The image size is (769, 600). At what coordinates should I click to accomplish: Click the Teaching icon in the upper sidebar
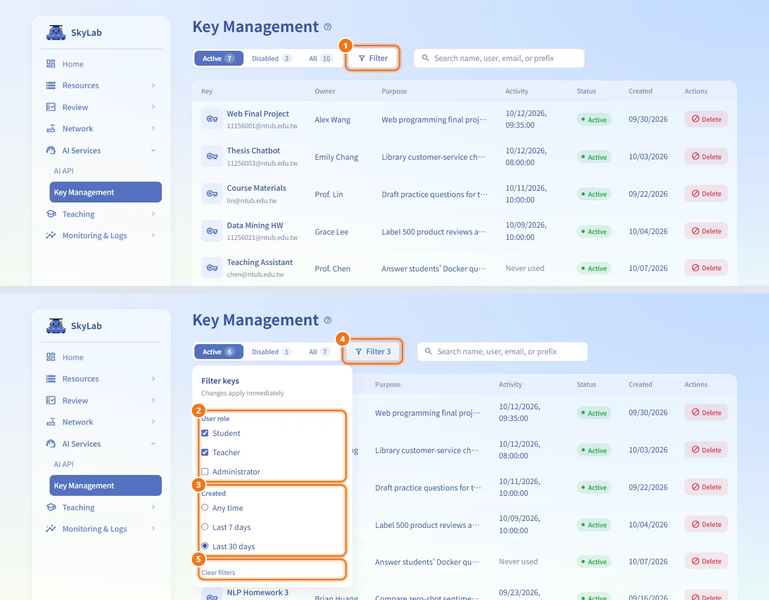tap(51, 214)
